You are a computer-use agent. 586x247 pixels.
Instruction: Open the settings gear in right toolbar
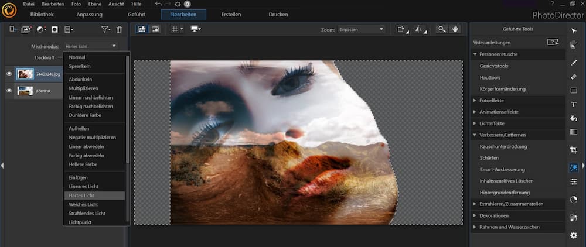tap(574, 235)
